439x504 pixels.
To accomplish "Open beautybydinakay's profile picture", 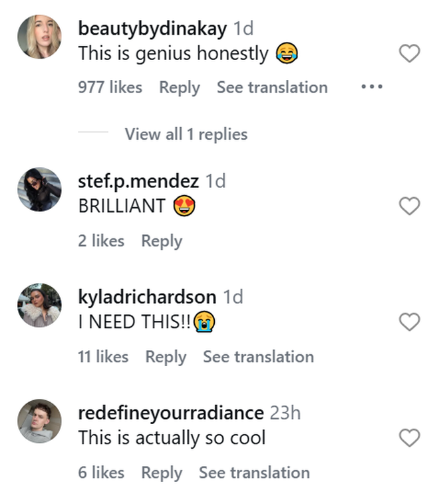I will pyautogui.click(x=39, y=37).
